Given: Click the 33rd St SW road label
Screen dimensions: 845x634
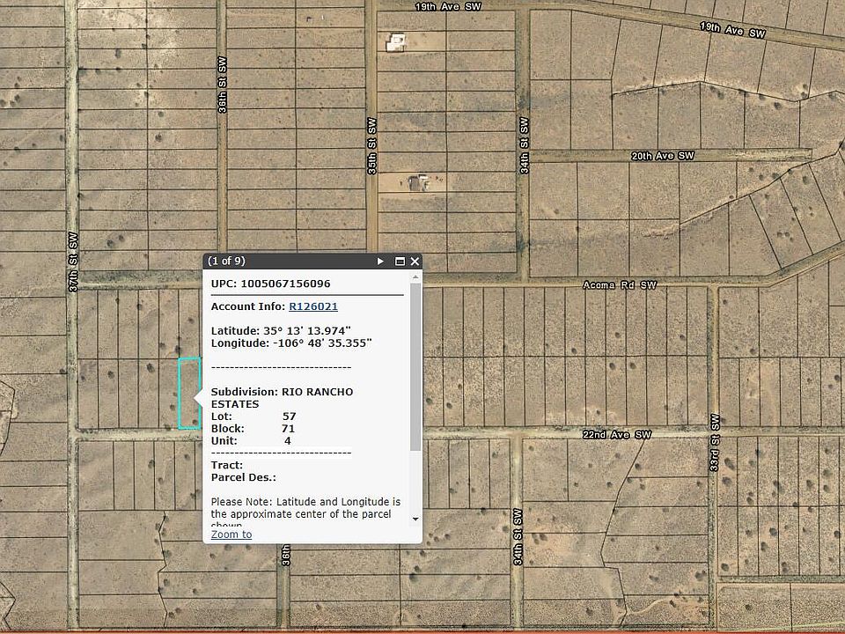Looking at the screenshot, I should [715, 443].
